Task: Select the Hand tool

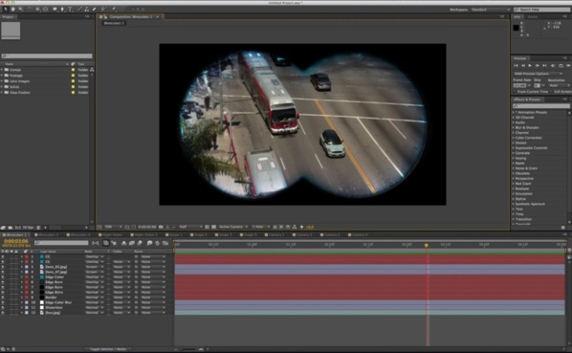Action: (x=13, y=10)
